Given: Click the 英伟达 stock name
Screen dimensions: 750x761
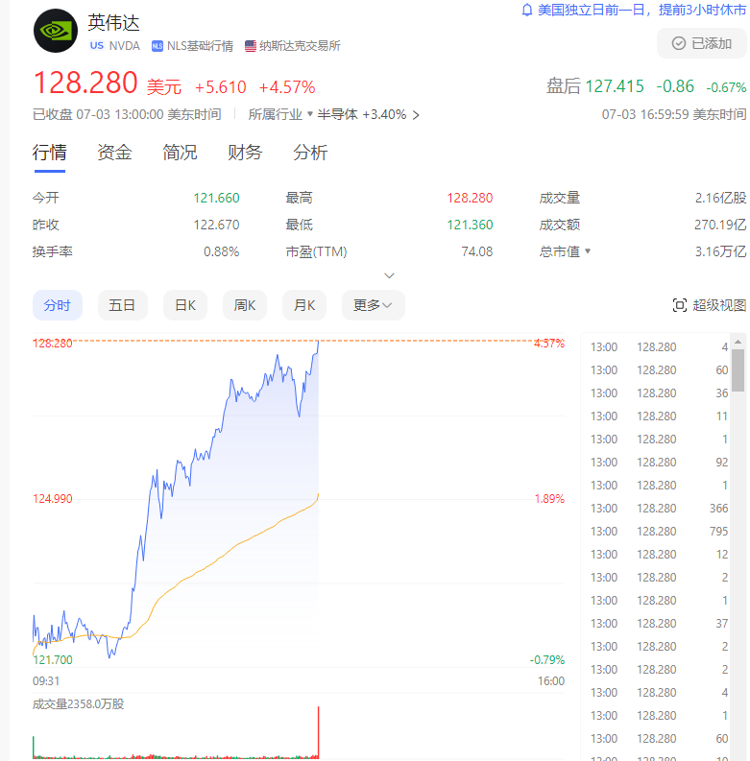Looking at the screenshot, I should point(113,23).
